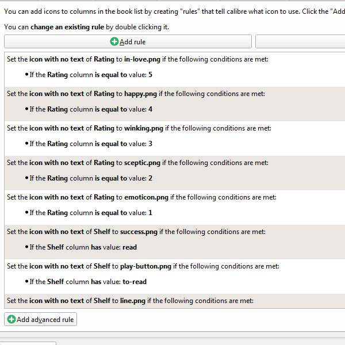
Task: Click the condition Rating is equal to 4
Action: click(91, 109)
